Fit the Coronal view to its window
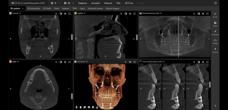 (x=65, y=13)
